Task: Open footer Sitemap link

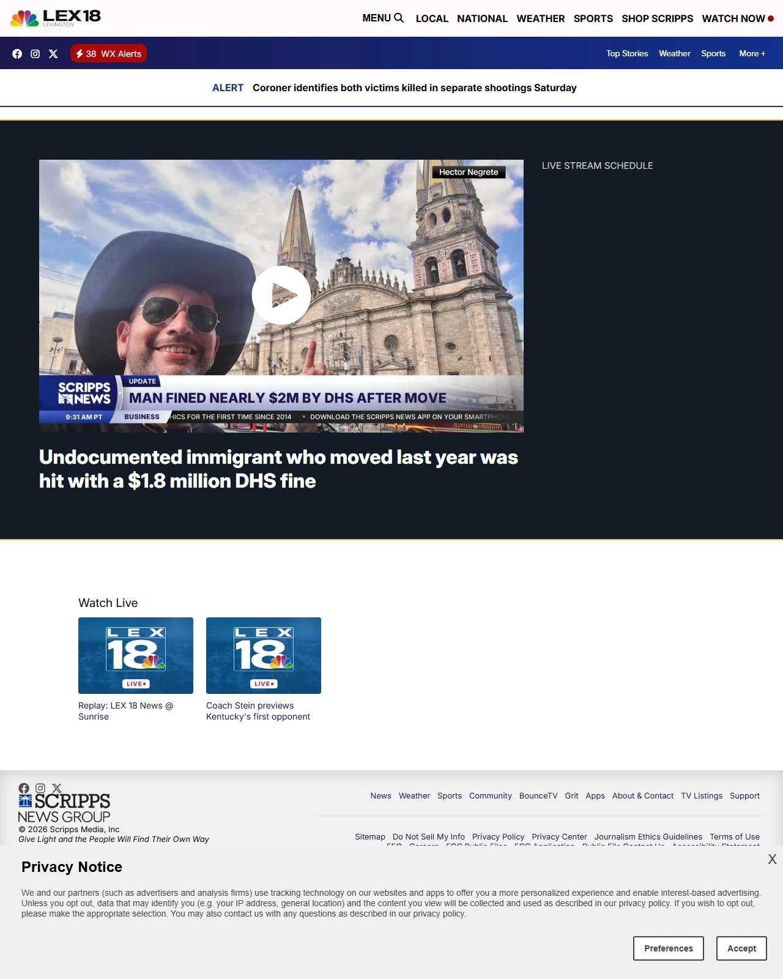Action: coord(370,836)
